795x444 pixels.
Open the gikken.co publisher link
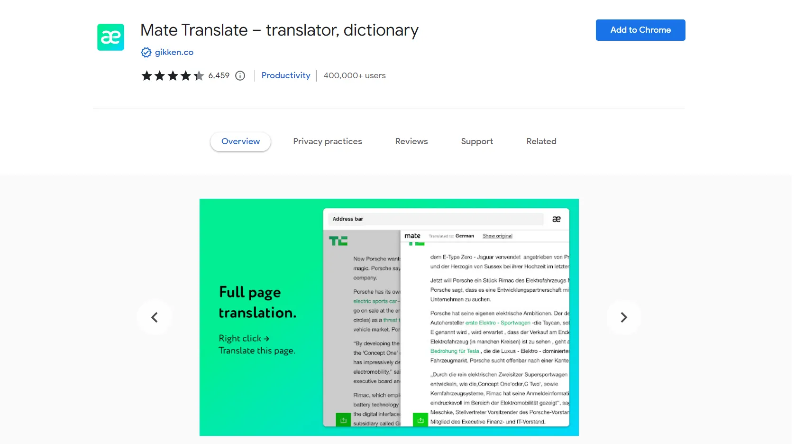pos(174,52)
